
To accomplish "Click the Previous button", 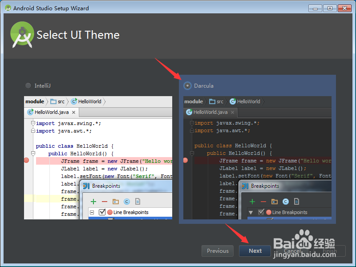I will pos(218,251).
